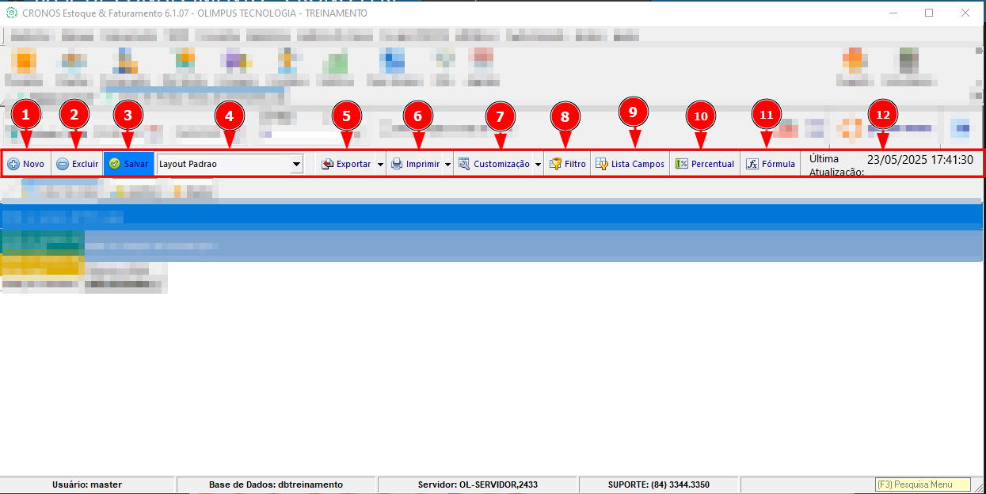
Task: Click the Novo button with plus icon
Action: pyautogui.click(x=26, y=164)
